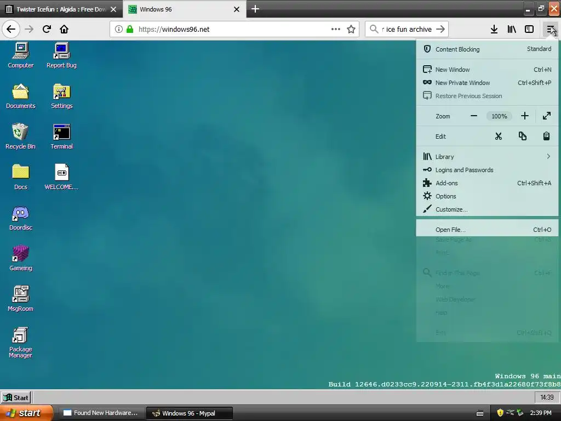Reset zoom by clicking 100%
Image resolution: width=561 pixels, height=421 pixels.
[499, 116]
